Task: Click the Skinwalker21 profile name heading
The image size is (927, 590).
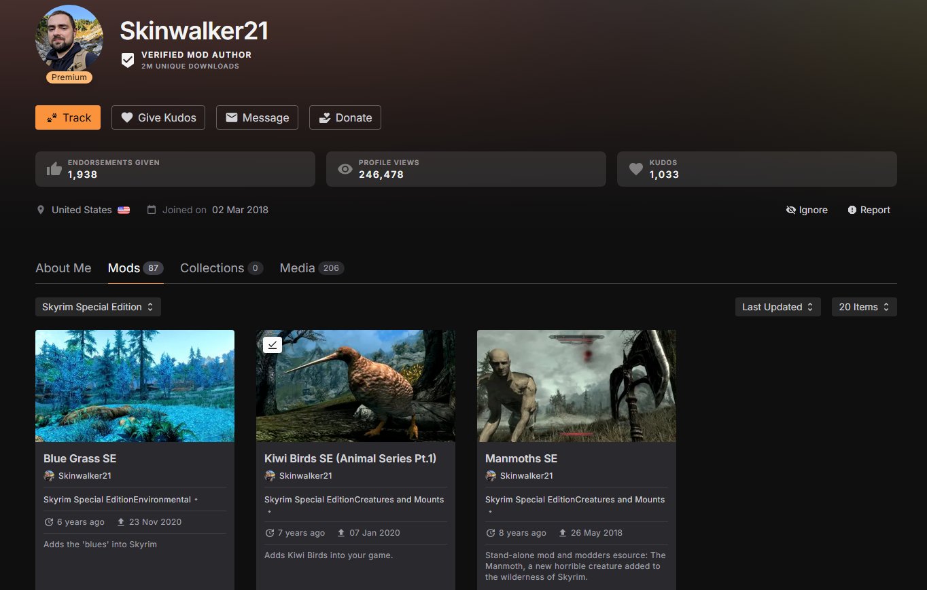Action: tap(194, 31)
